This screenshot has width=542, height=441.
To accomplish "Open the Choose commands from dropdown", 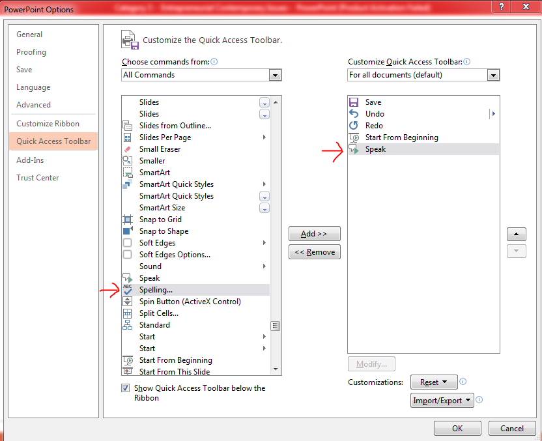I will pos(275,75).
